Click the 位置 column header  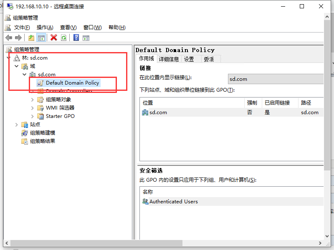tap(192, 102)
